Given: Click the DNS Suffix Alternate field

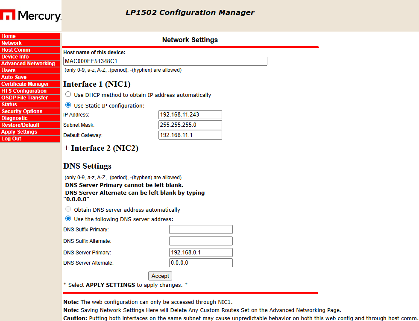Looking at the screenshot, I should tap(201, 241).
